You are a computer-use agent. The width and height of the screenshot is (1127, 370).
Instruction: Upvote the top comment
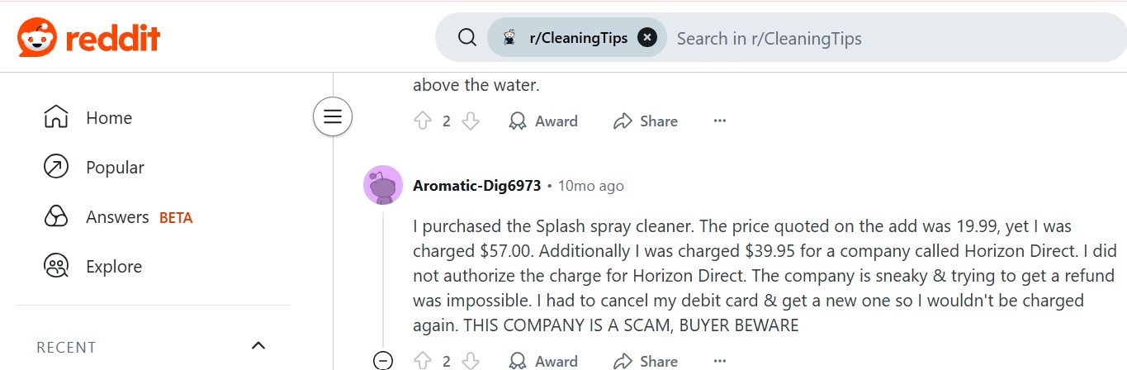point(423,121)
